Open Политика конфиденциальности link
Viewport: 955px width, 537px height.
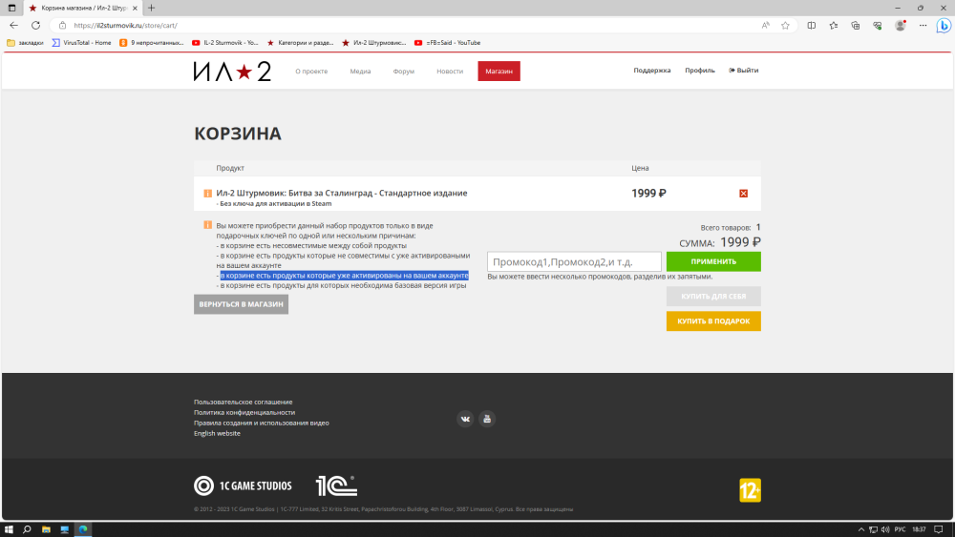[x=244, y=412]
